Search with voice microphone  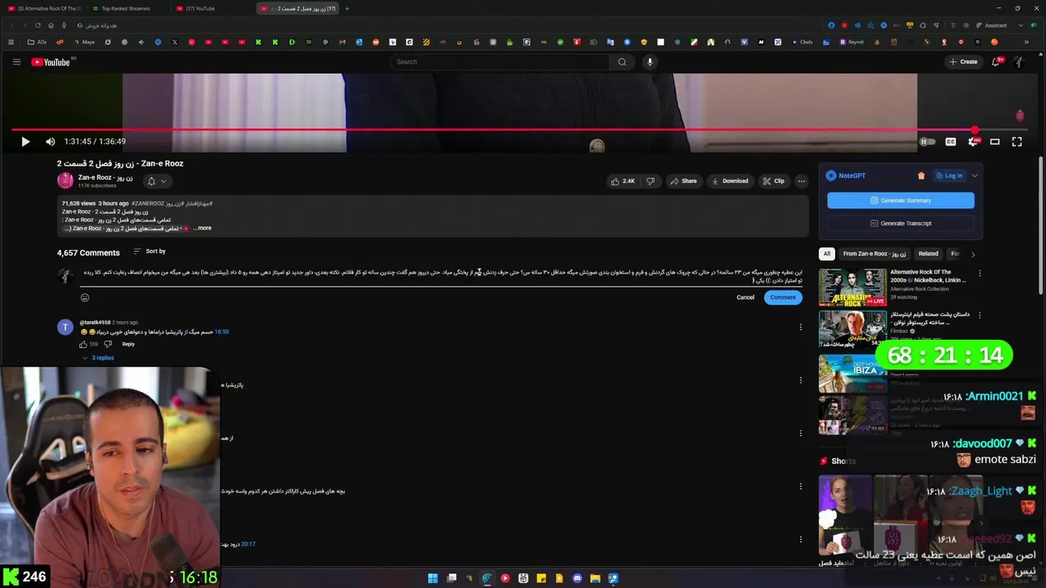tap(650, 62)
